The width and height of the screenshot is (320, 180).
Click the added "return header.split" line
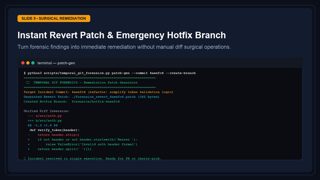(60, 149)
